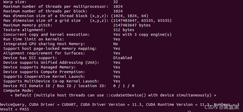
Task: Click the 'deviceQuery, CUDA Driver = CUDART' text
Action: 38,104
